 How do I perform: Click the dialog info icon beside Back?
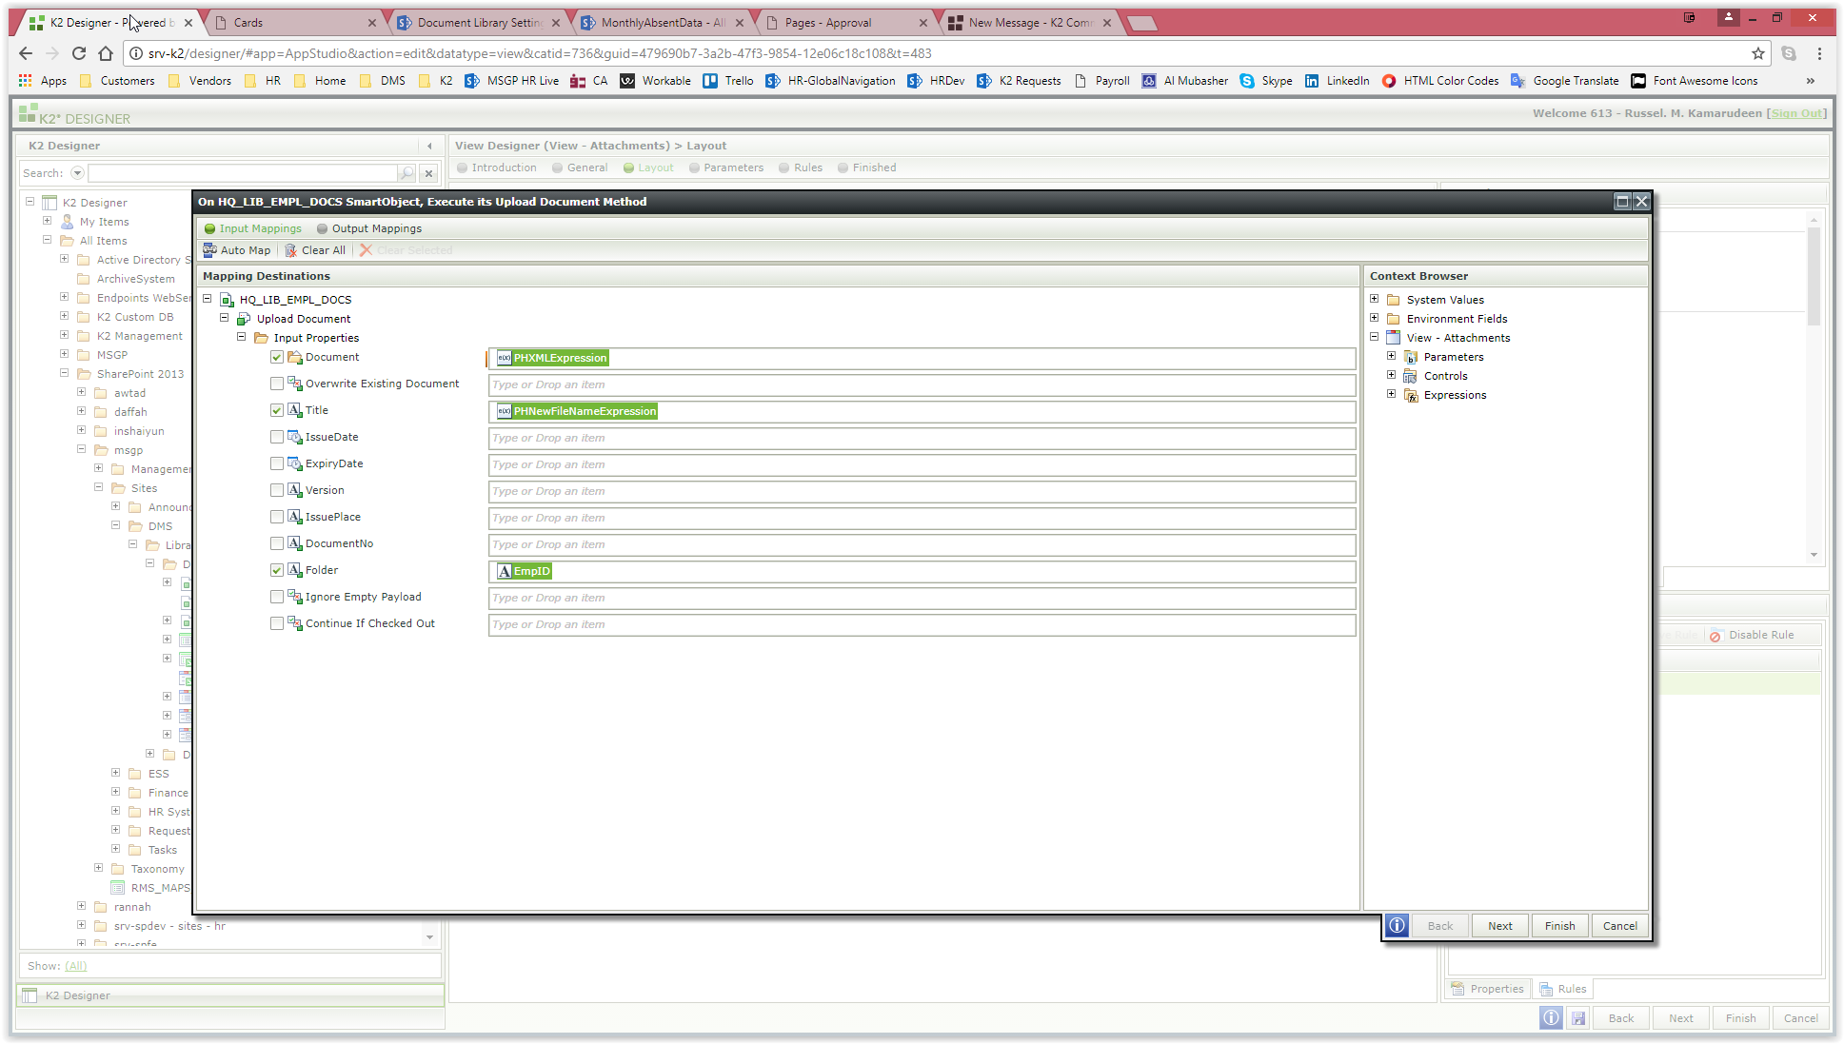pyautogui.click(x=1397, y=925)
